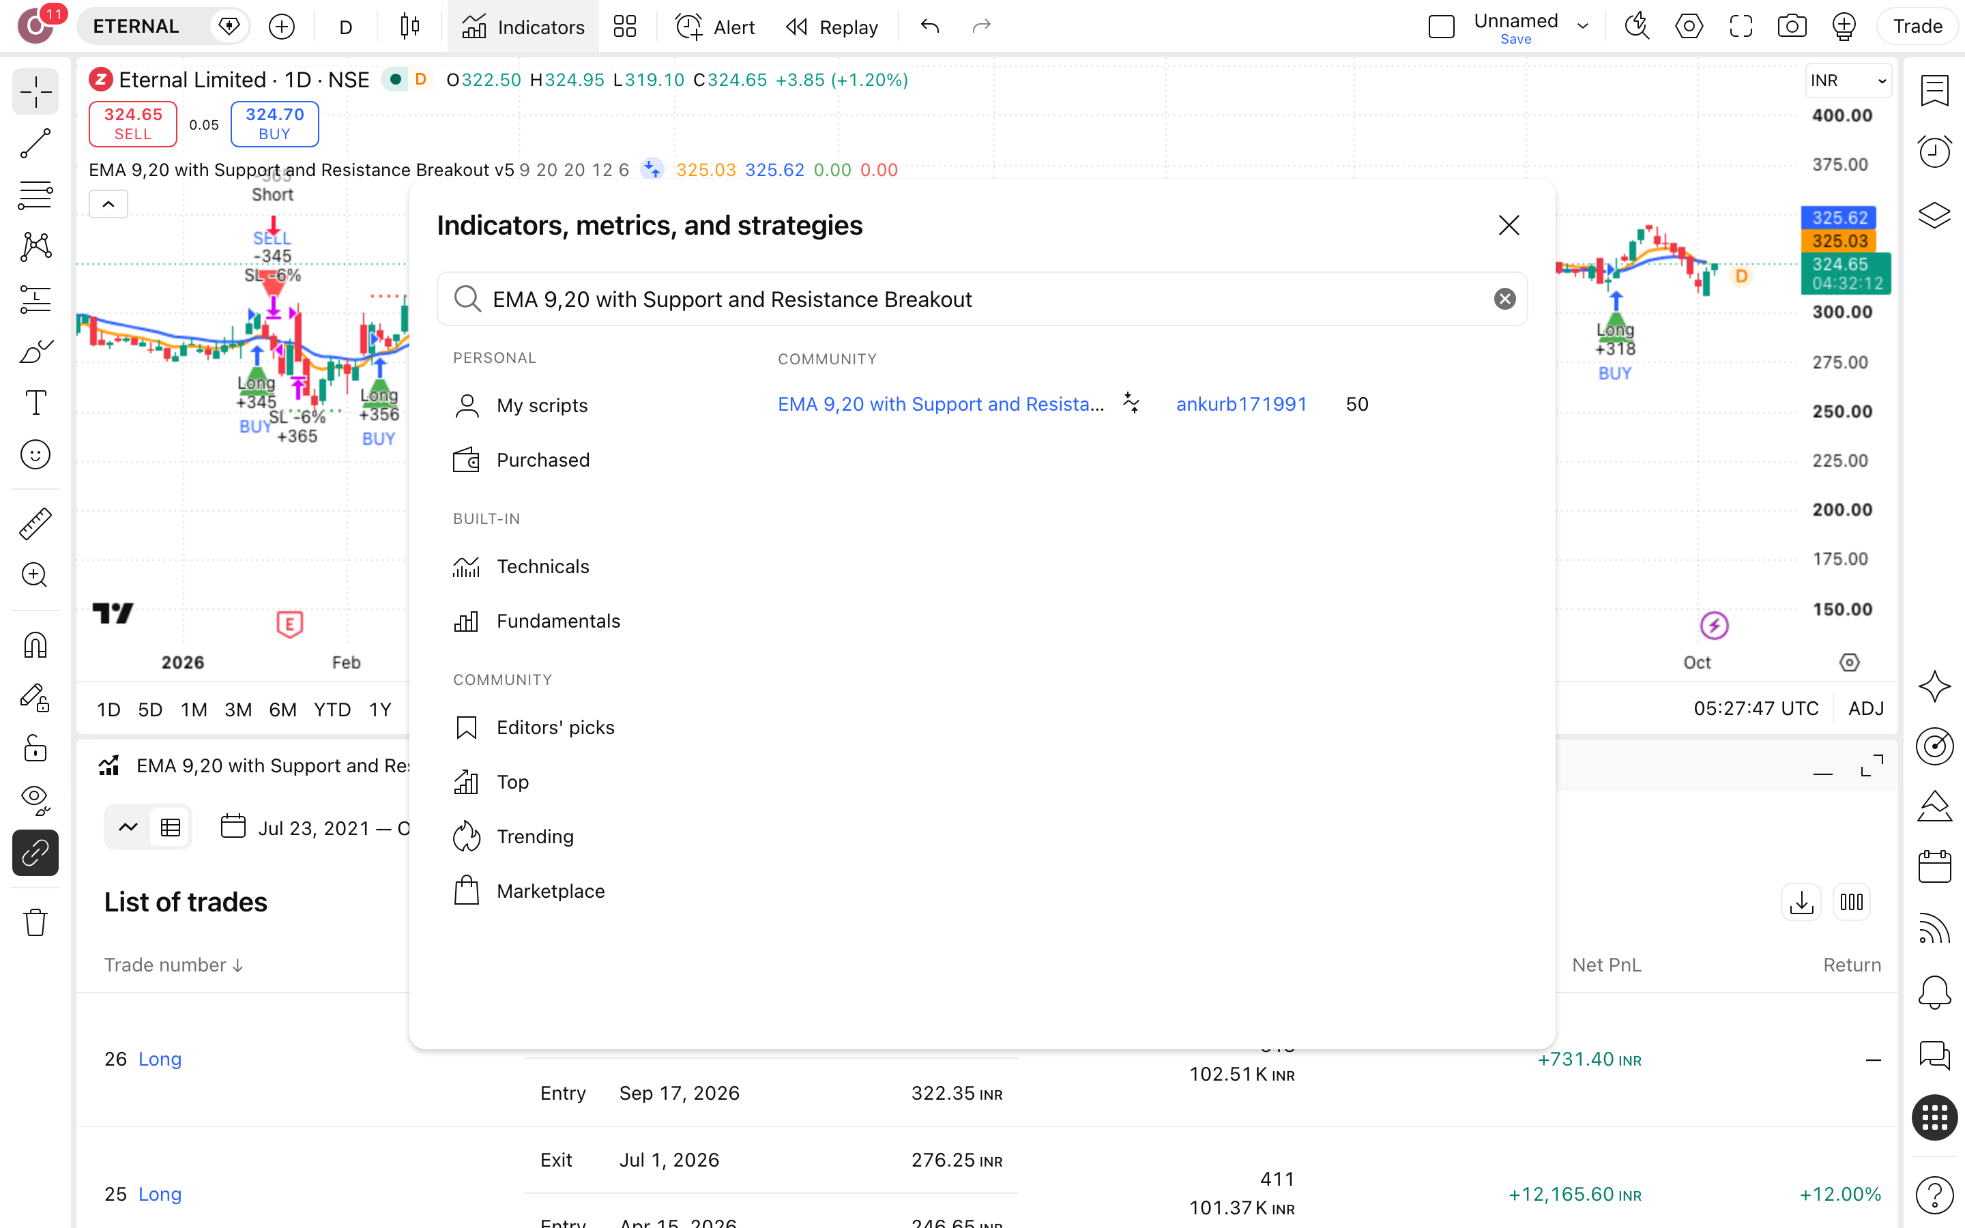Open the candlestick chart type selector
Screen dimensions: 1965x1228
click(x=410, y=27)
